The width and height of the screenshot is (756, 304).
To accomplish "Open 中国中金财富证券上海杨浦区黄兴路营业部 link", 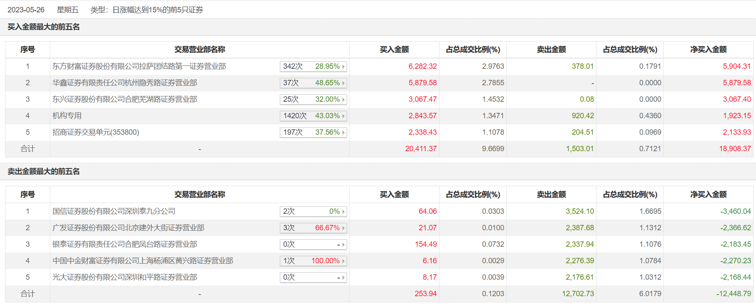I will pyautogui.click(x=143, y=261).
